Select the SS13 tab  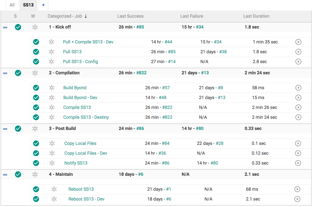28,5
